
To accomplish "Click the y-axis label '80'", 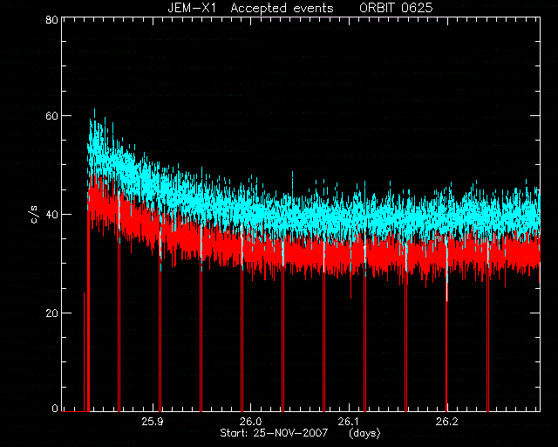I will point(52,19).
